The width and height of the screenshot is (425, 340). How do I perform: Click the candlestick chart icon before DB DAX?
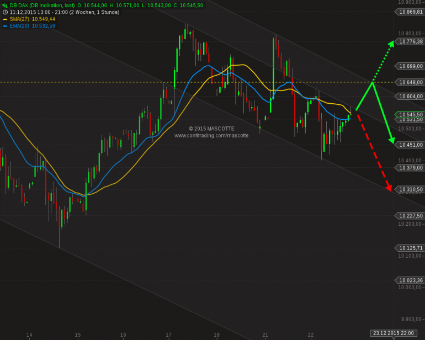(4, 5)
